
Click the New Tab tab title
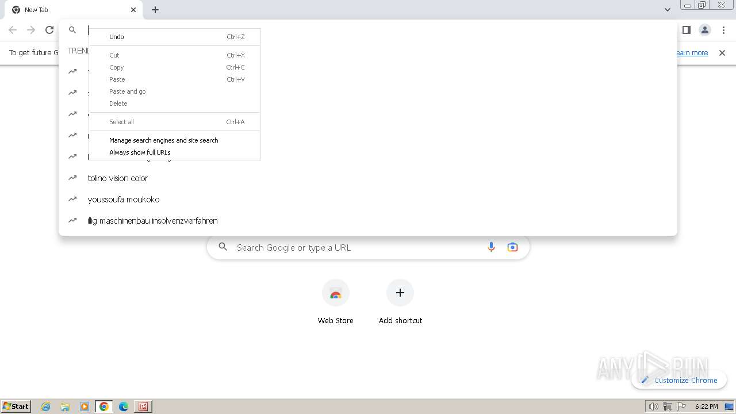coord(36,10)
